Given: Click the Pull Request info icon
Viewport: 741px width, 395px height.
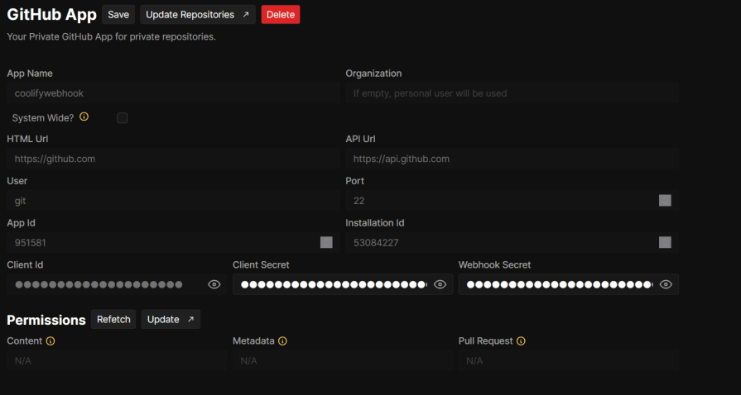Looking at the screenshot, I should click(521, 340).
